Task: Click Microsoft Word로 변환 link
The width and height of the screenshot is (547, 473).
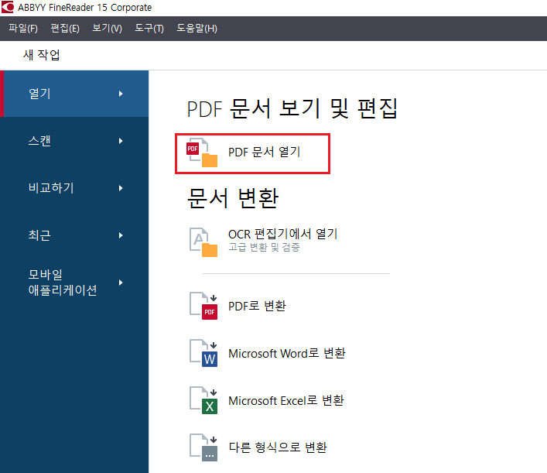Action: [x=287, y=353]
